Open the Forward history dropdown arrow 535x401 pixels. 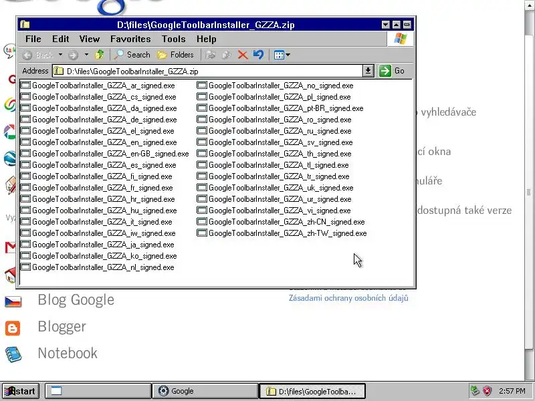[x=86, y=55]
